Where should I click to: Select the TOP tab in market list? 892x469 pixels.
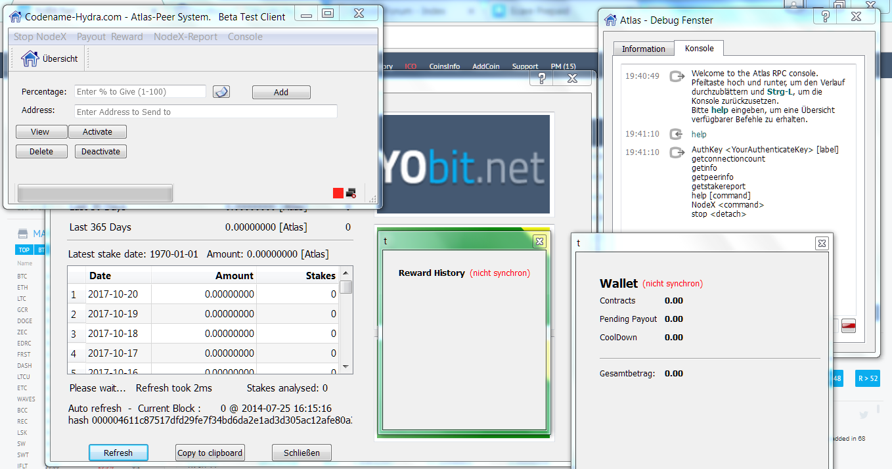(24, 250)
